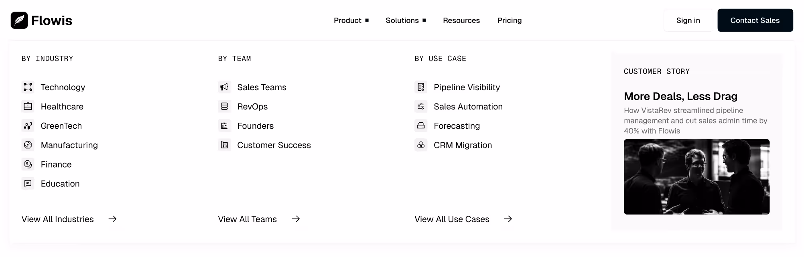The height and width of the screenshot is (257, 804).
Task: Open the Resources menu item
Action: click(x=461, y=20)
